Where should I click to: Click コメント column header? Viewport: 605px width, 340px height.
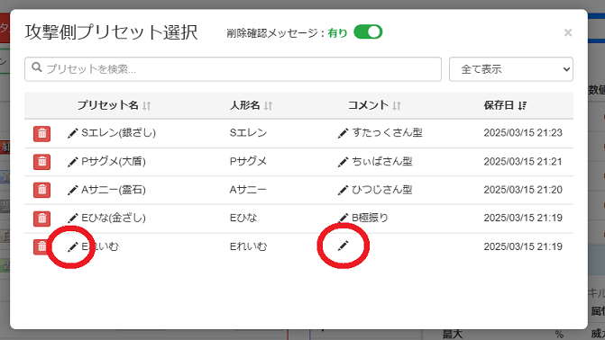click(368, 105)
